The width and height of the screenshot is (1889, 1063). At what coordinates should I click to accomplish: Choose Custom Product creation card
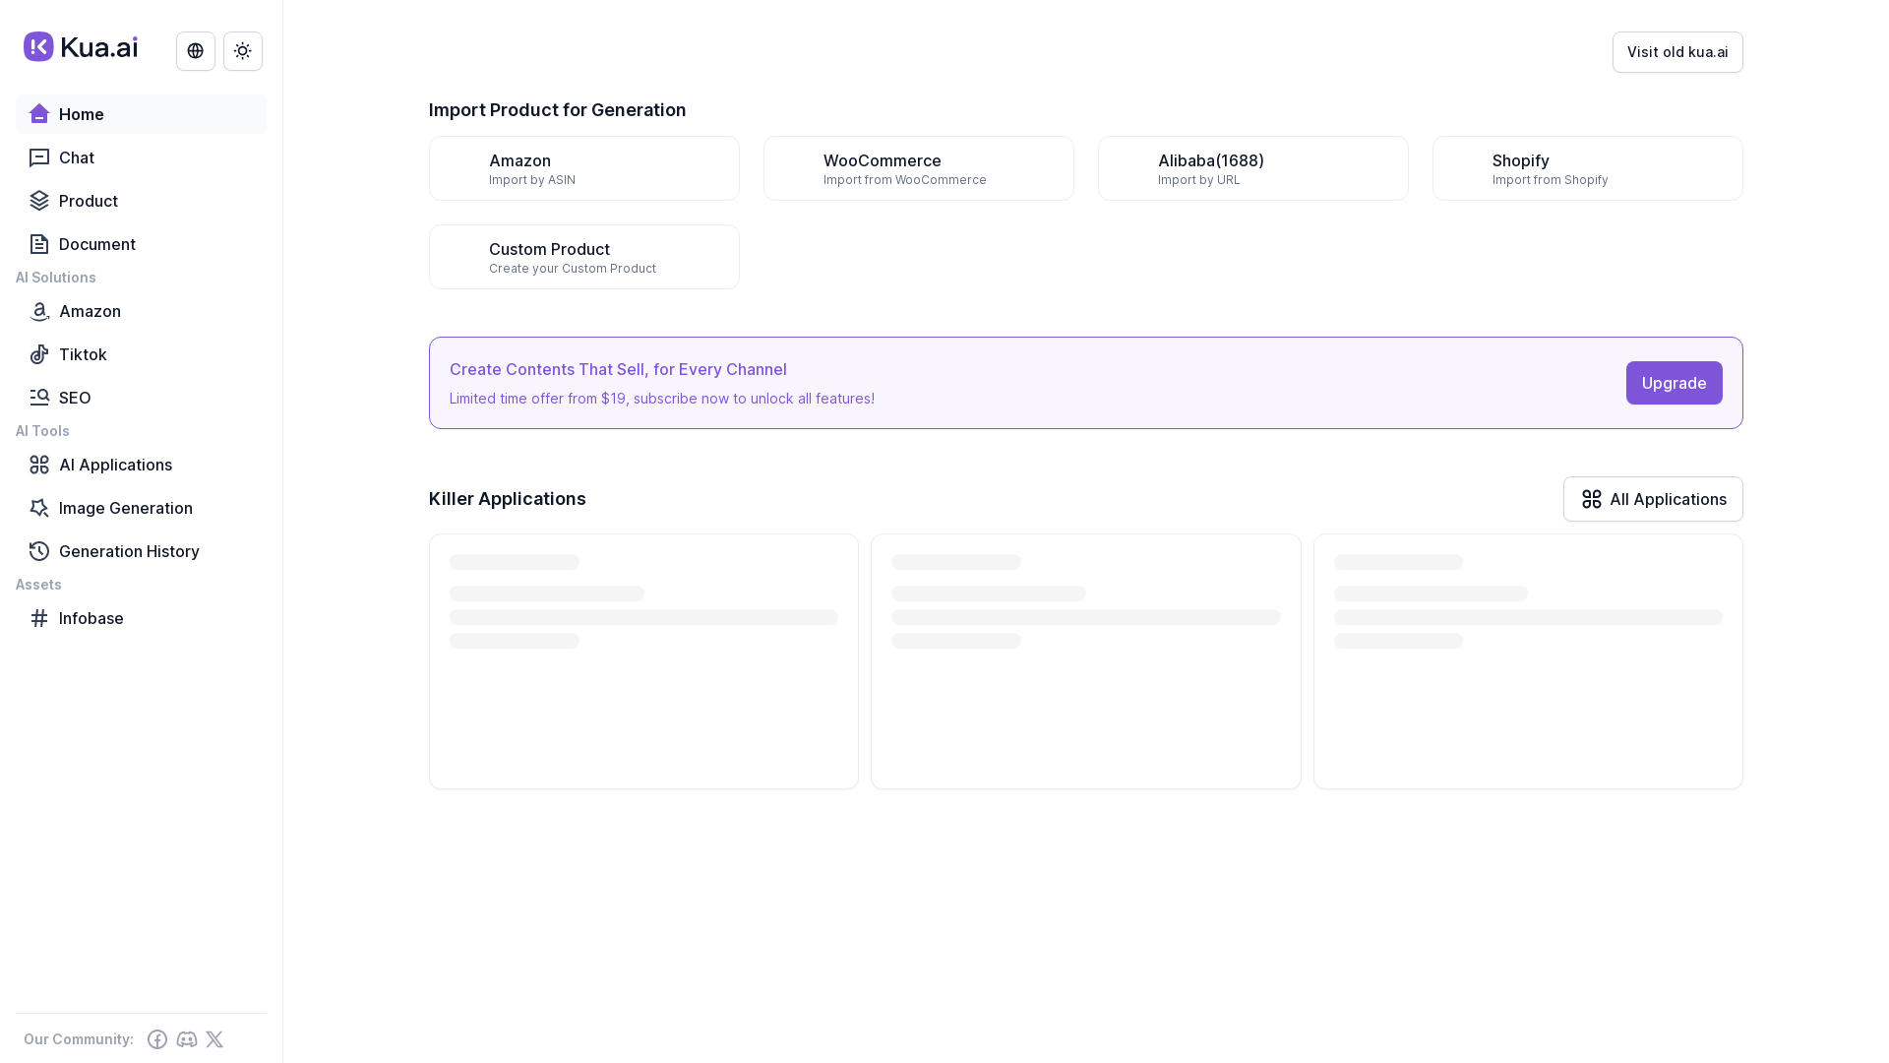(584, 257)
